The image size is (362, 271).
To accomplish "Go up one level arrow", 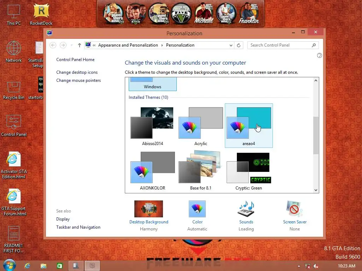I will click(80, 45).
